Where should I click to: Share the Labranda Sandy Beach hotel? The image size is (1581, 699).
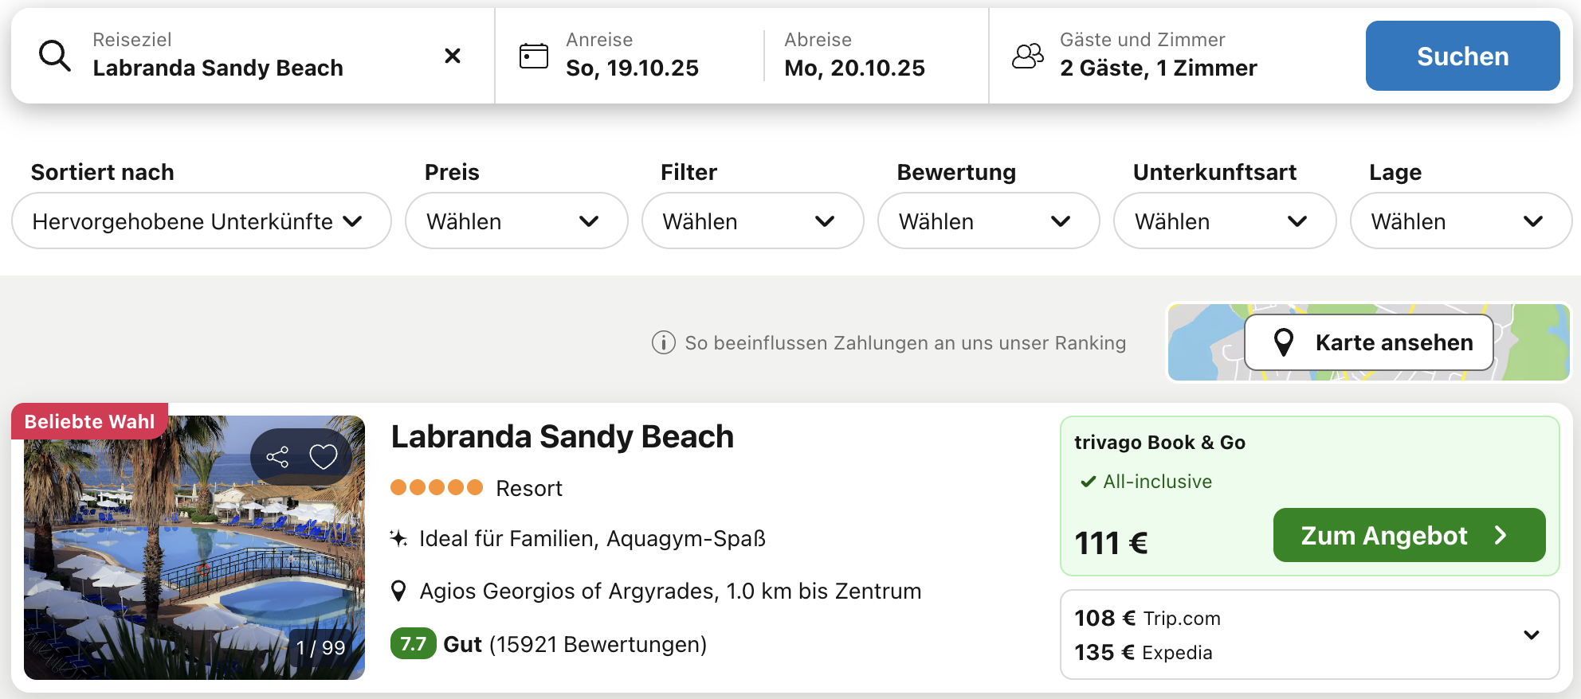pyautogui.click(x=277, y=457)
